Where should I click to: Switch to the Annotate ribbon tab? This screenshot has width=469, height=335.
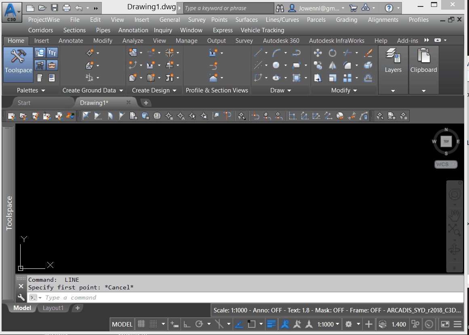pyautogui.click(x=71, y=40)
